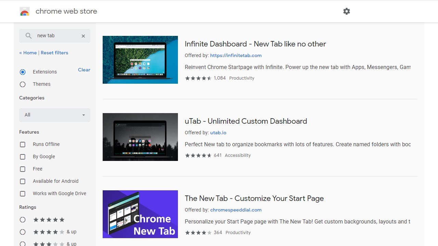The height and width of the screenshot is (246, 438).
Task: Check the Free filter
Action: click(23, 169)
